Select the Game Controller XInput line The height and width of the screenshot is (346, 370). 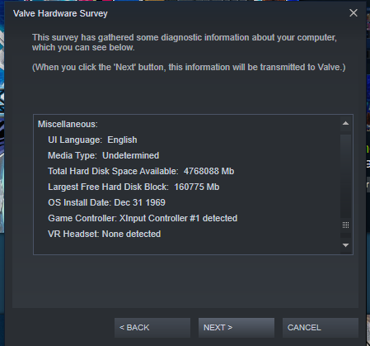tap(143, 218)
